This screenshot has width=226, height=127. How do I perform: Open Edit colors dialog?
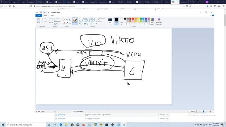(152, 21)
